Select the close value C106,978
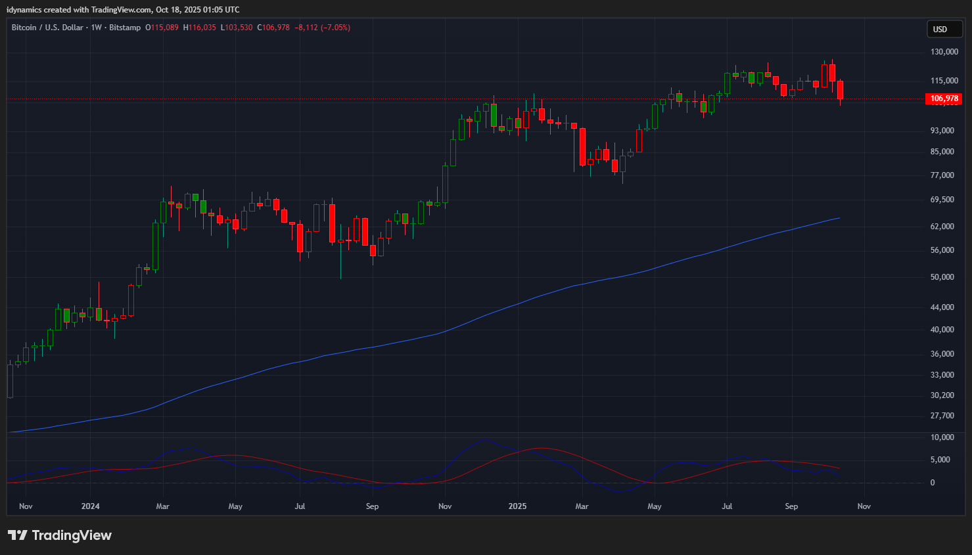This screenshot has height=555, width=972. coord(273,28)
